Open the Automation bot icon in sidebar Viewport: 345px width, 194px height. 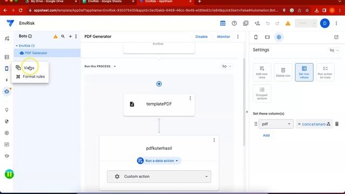coord(7,91)
